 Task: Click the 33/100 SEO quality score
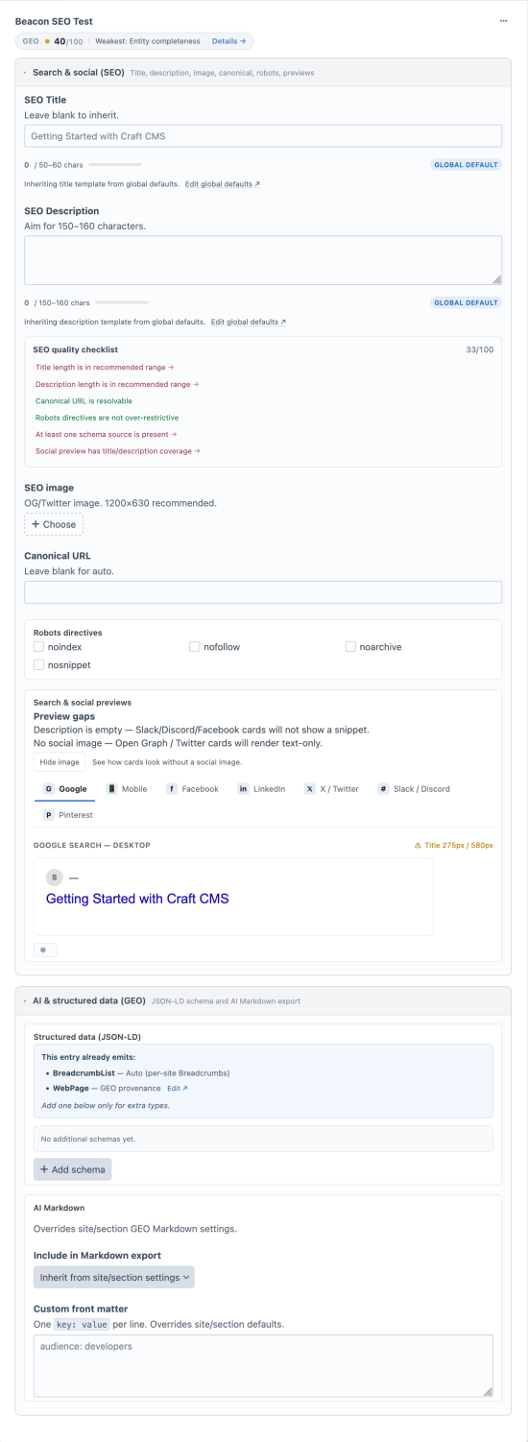click(480, 350)
